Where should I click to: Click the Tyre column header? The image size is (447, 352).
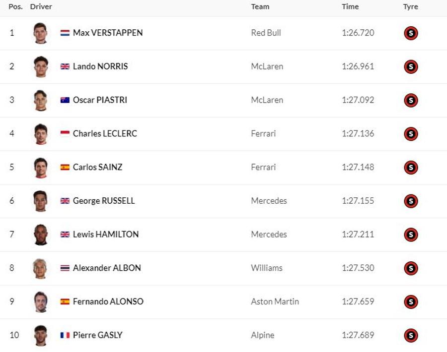click(411, 6)
